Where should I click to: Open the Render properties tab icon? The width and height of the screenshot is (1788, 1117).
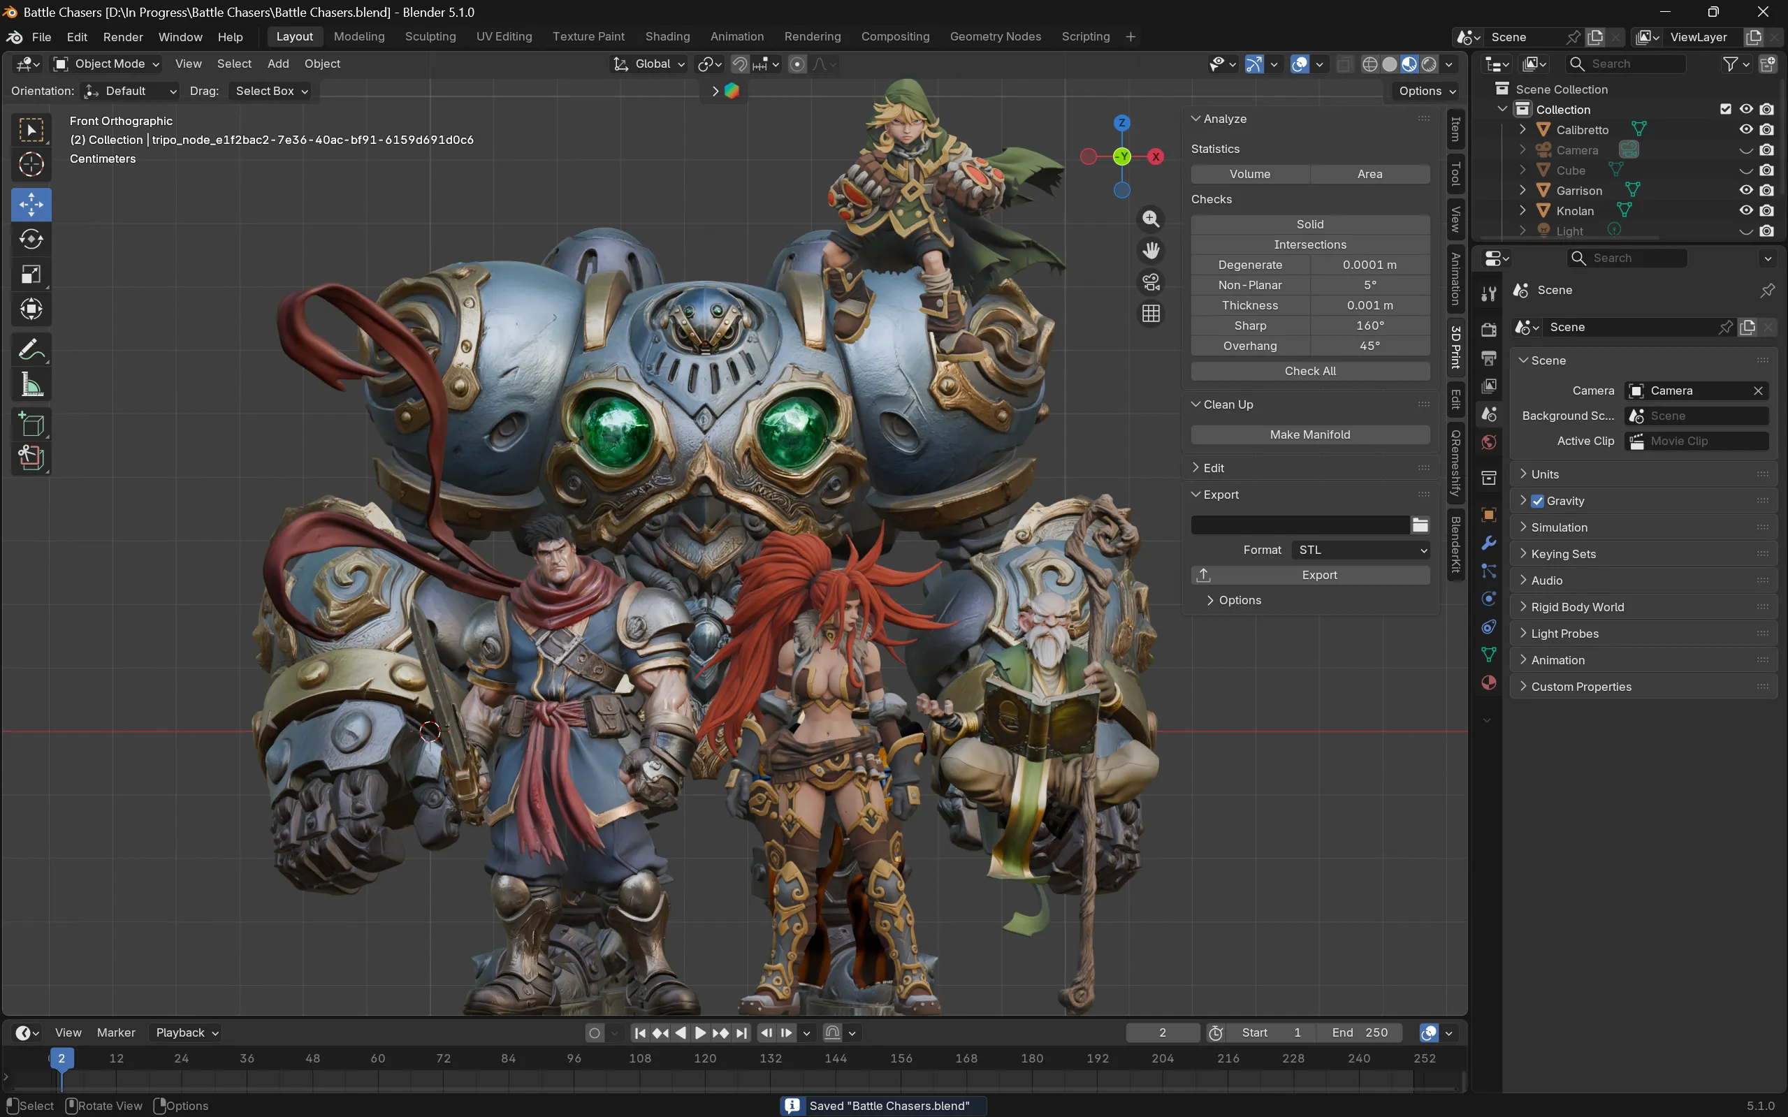(x=1489, y=330)
